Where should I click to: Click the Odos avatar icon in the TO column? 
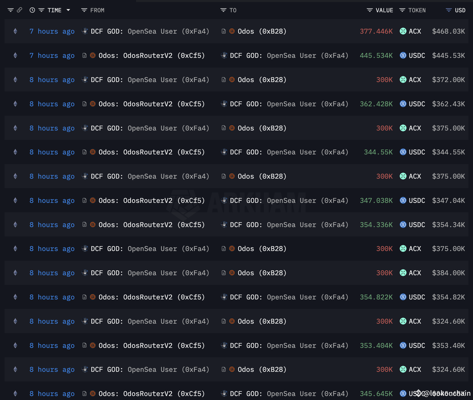point(232,31)
